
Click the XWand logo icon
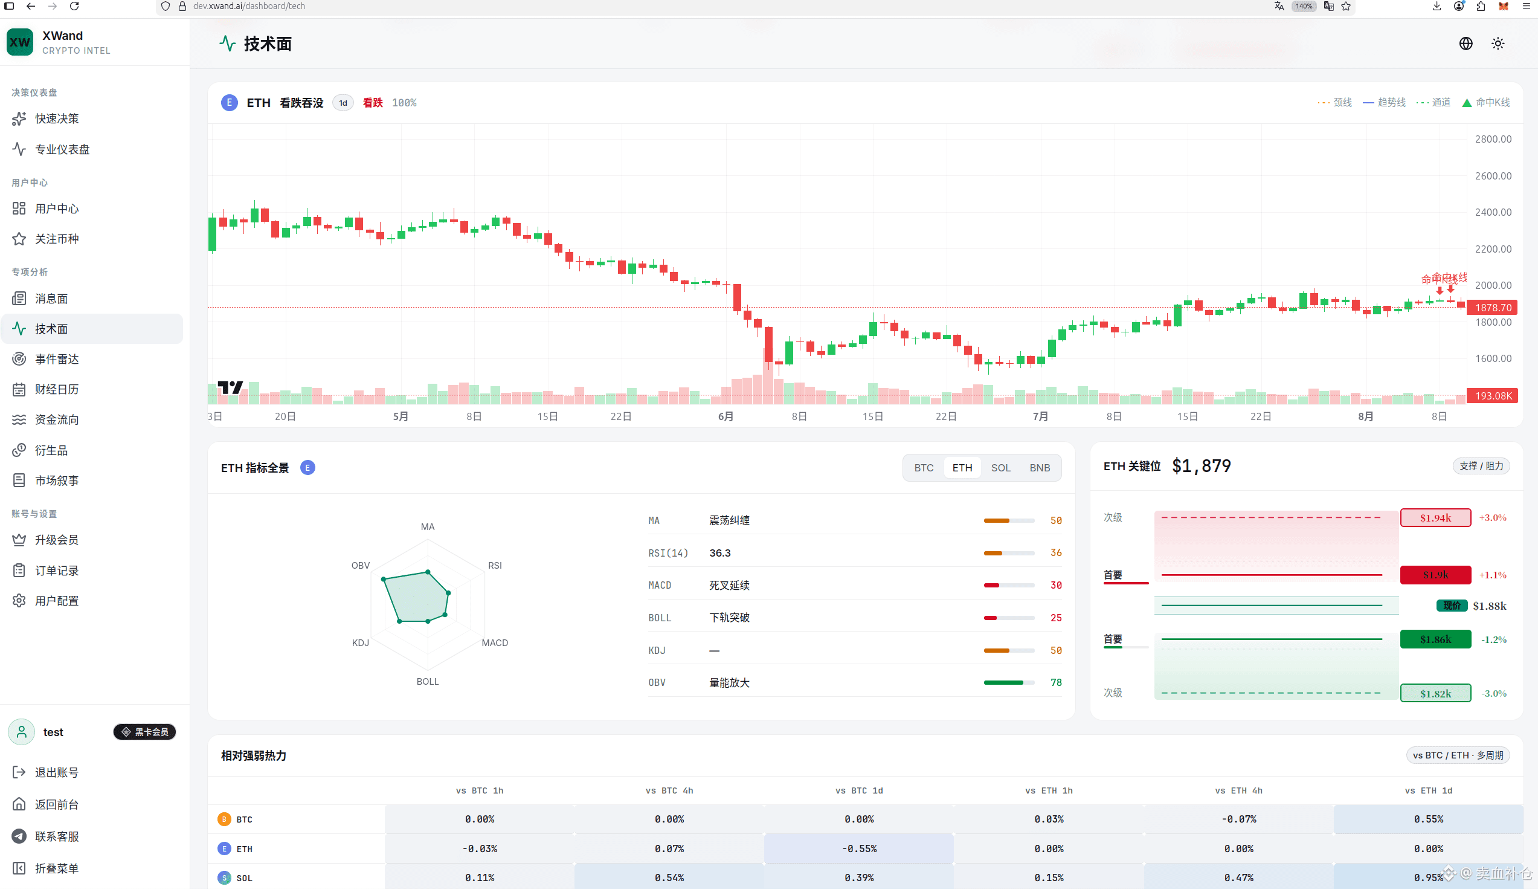(19, 42)
